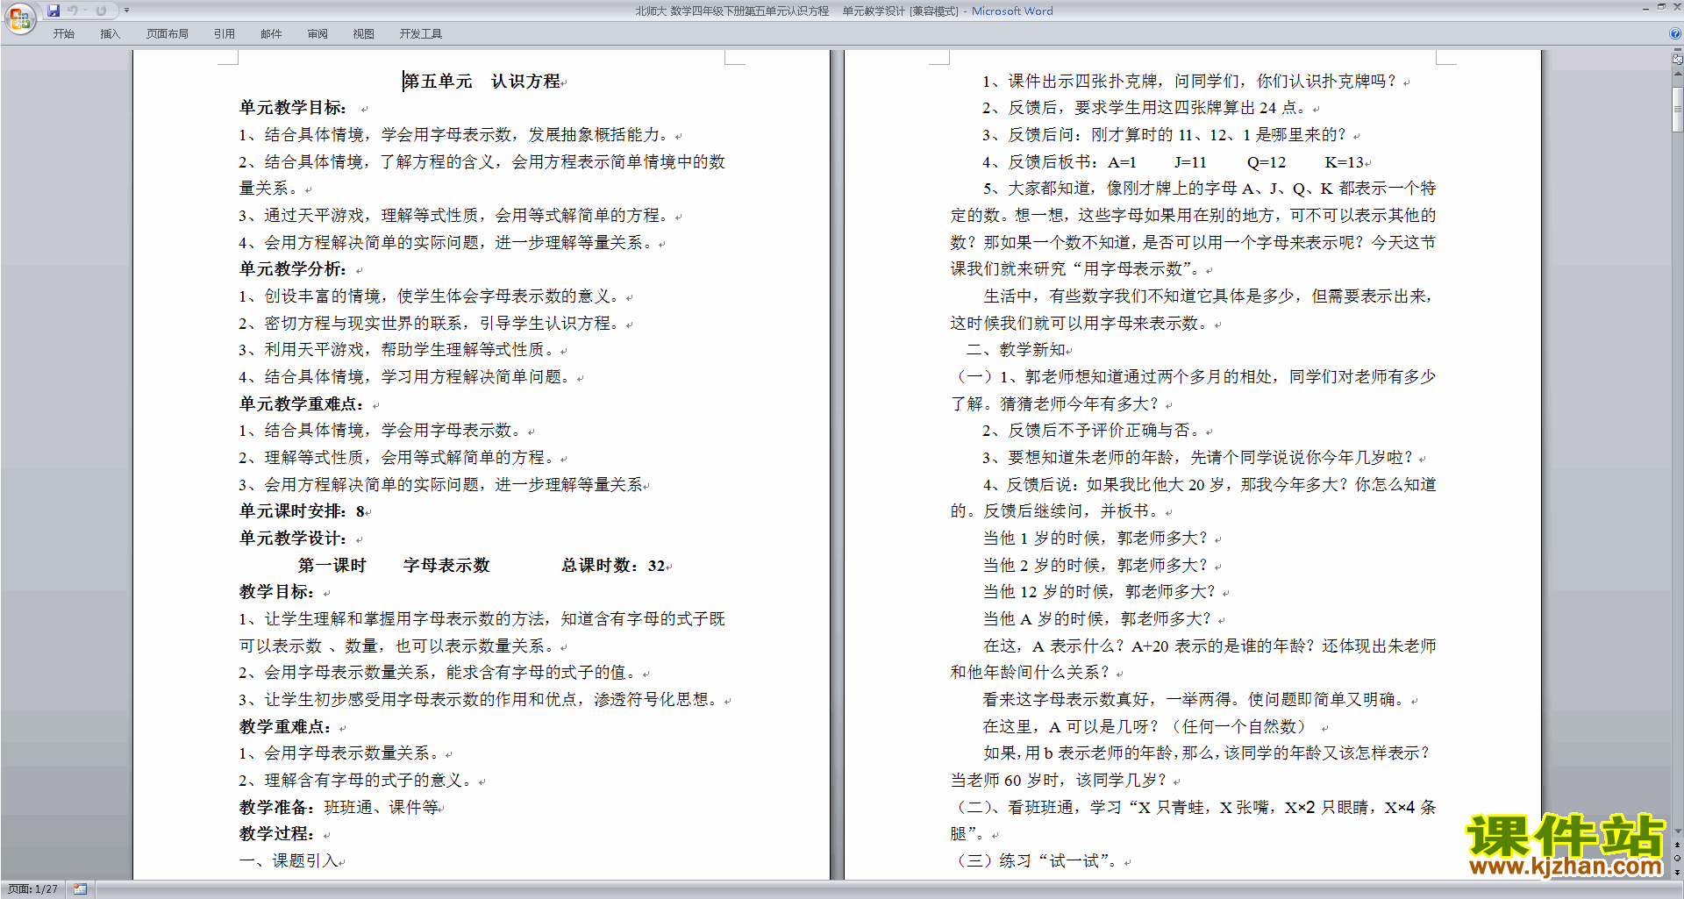Image resolution: width=1684 pixels, height=899 pixels.
Task: Switch to the 视图 ribbon tab
Action: (x=364, y=33)
